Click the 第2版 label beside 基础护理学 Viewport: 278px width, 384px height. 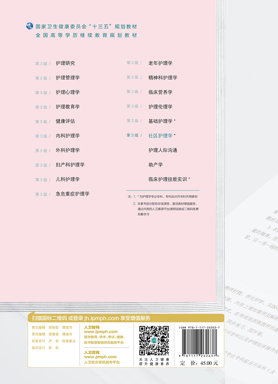[132, 121]
